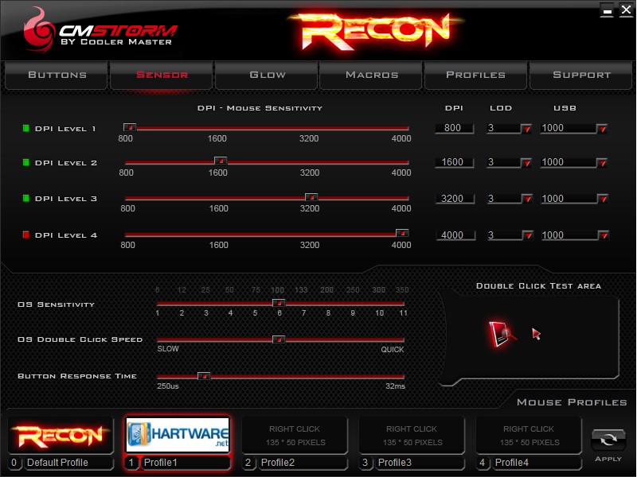Click the QUICK label under double click speed

tap(392, 350)
